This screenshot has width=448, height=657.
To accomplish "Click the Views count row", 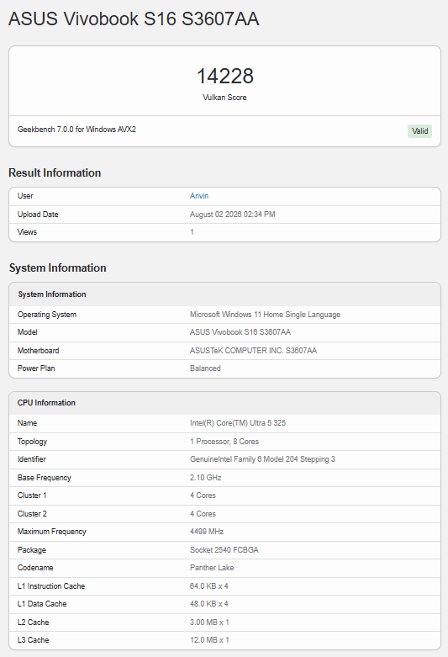I will pyautogui.click(x=224, y=232).
